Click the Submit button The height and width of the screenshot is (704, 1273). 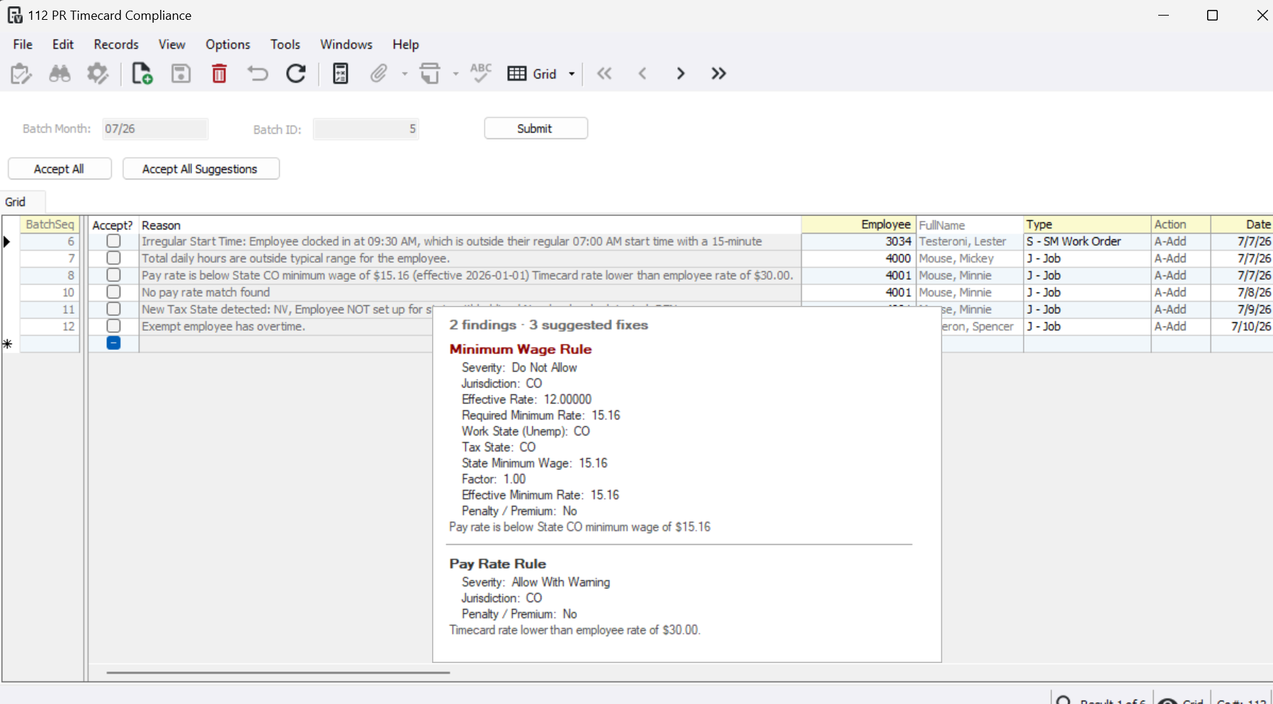(x=536, y=128)
